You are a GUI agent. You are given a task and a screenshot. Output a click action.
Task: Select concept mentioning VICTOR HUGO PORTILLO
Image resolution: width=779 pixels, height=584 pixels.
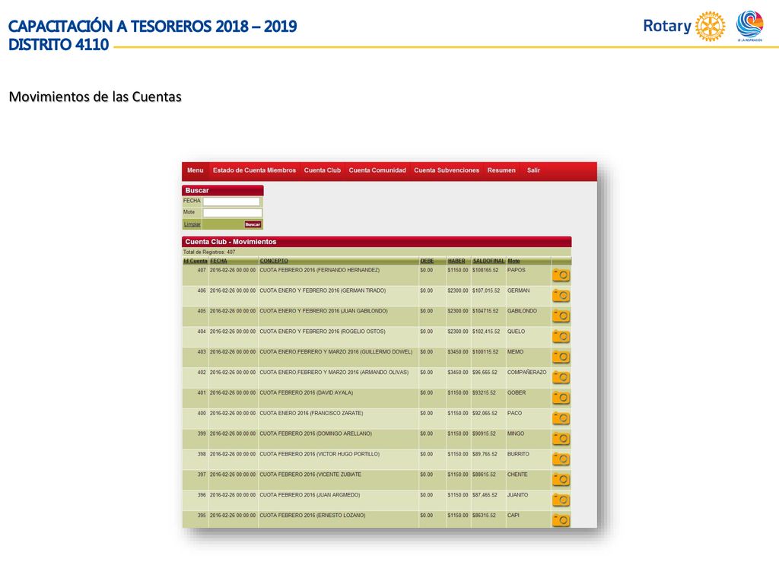(320, 454)
